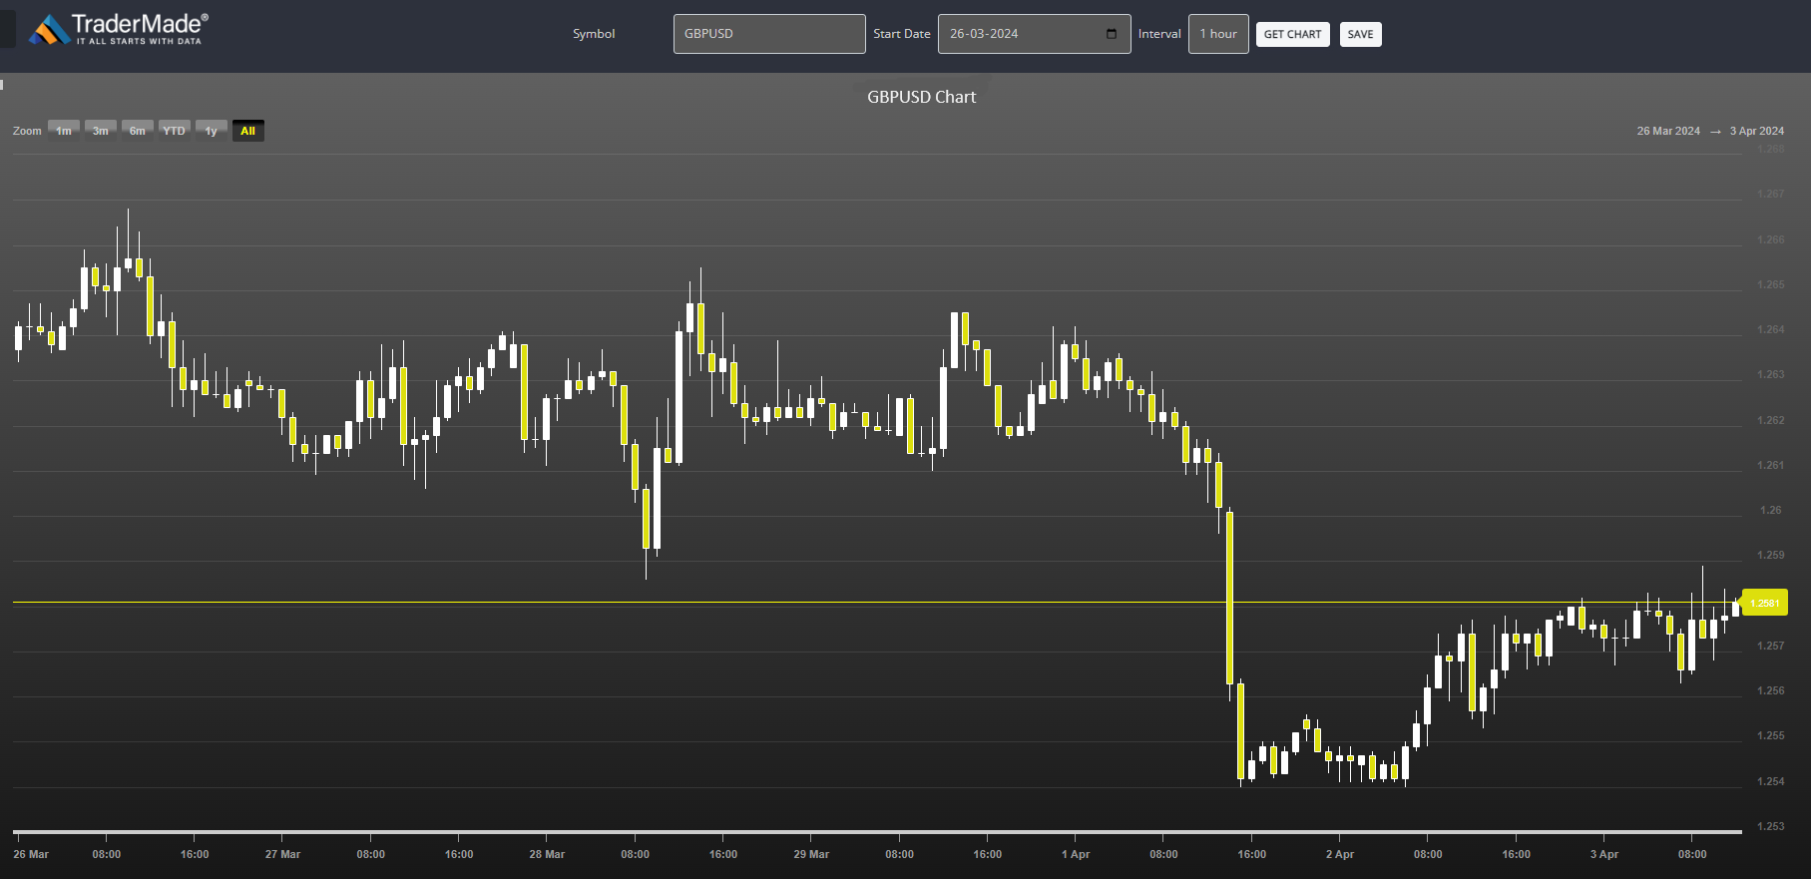Click the 29 Mar time axis label

click(x=811, y=854)
